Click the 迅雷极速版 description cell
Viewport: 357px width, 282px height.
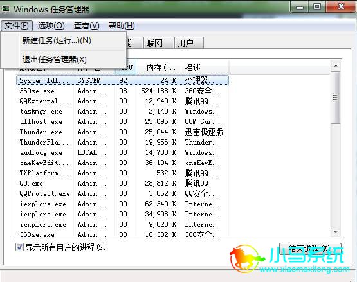coord(204,132)
